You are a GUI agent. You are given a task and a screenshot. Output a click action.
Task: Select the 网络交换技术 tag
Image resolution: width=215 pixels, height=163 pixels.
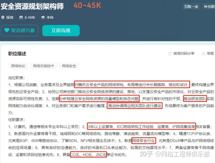(x=44, y=66)
